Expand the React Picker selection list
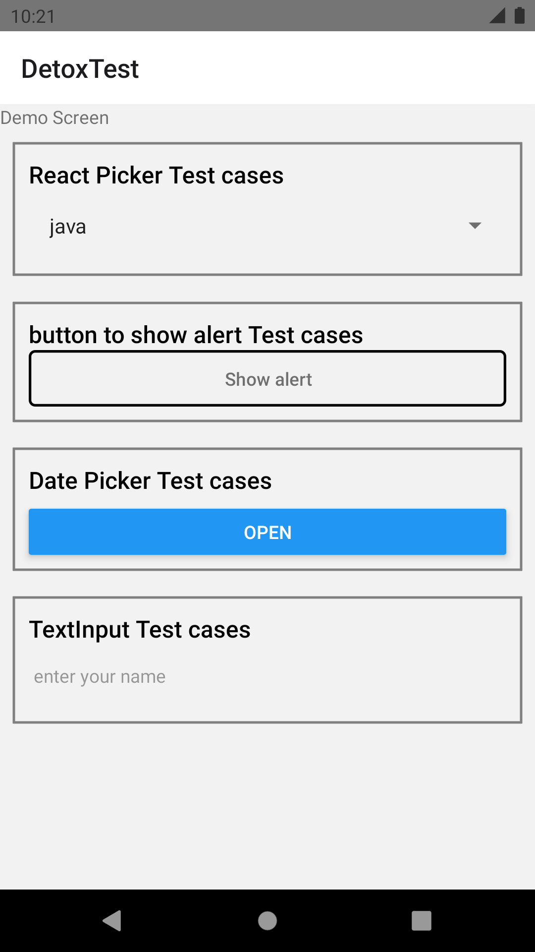 click(267, 226)
